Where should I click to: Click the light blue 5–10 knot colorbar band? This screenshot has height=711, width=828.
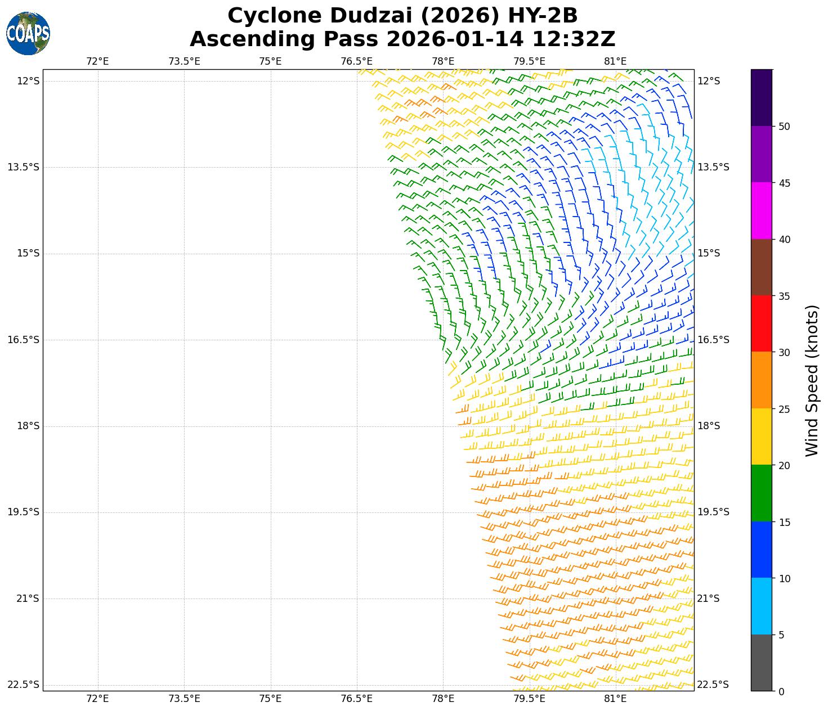point(762,606)
